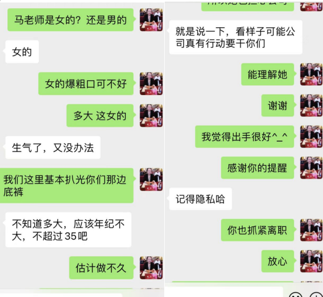Select the "我觉得出手很好^_^" bubble

coord(244,136)
